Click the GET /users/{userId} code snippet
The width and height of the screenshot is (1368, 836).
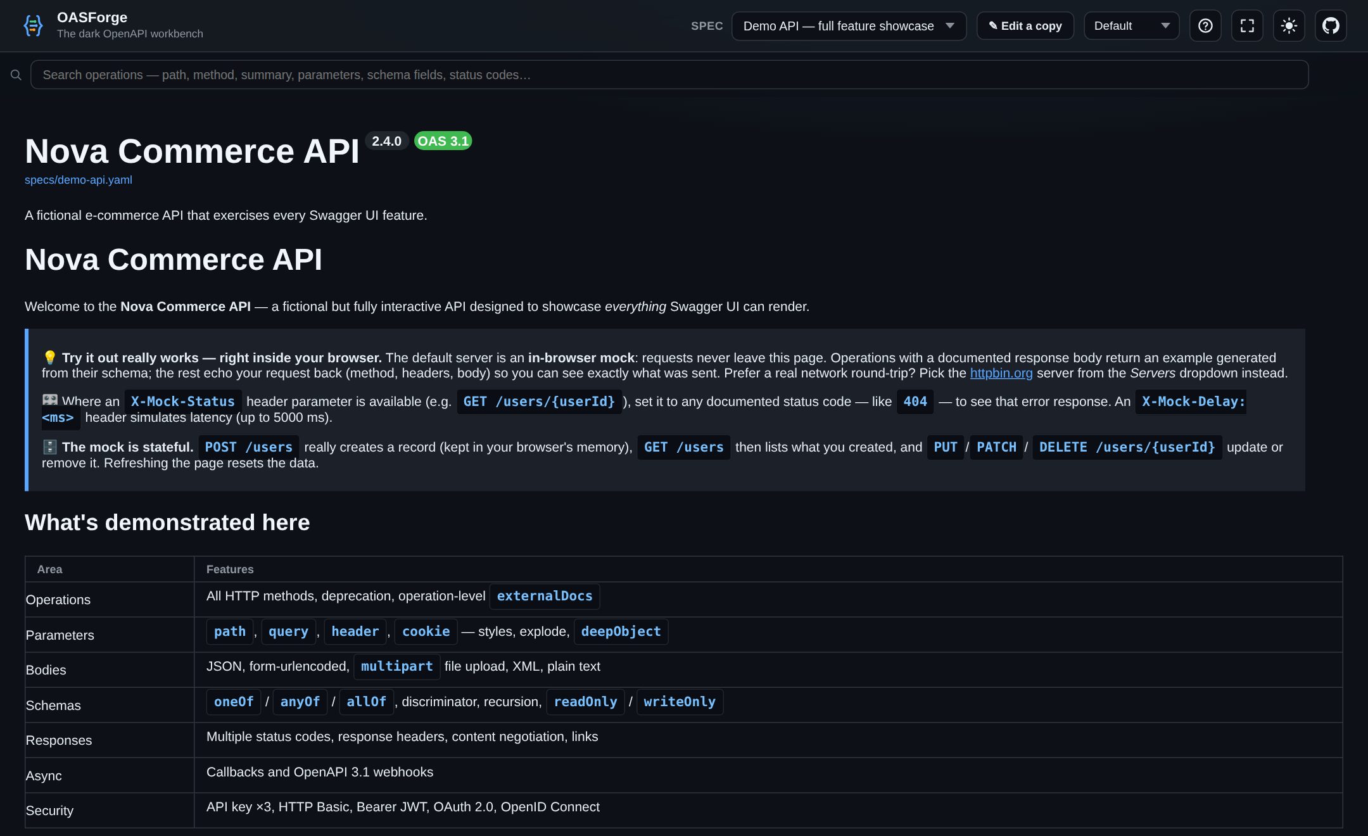point(539,402)
